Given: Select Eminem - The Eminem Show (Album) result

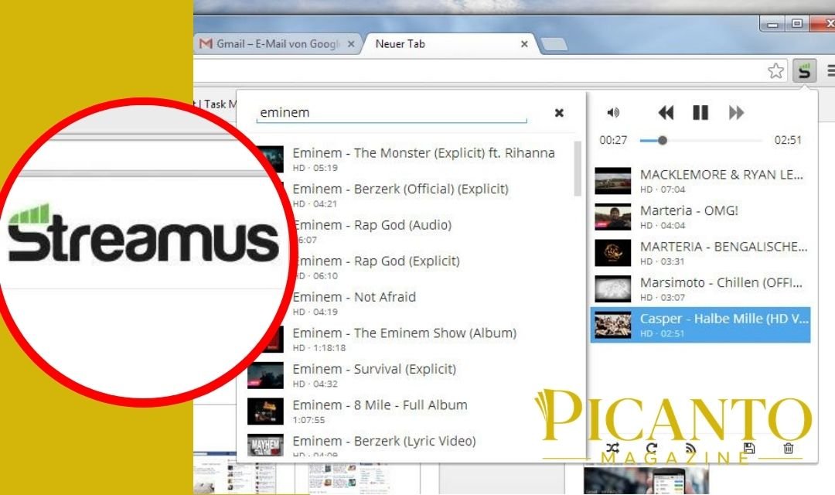Looking at the screenshot, I should pos(411,339).
